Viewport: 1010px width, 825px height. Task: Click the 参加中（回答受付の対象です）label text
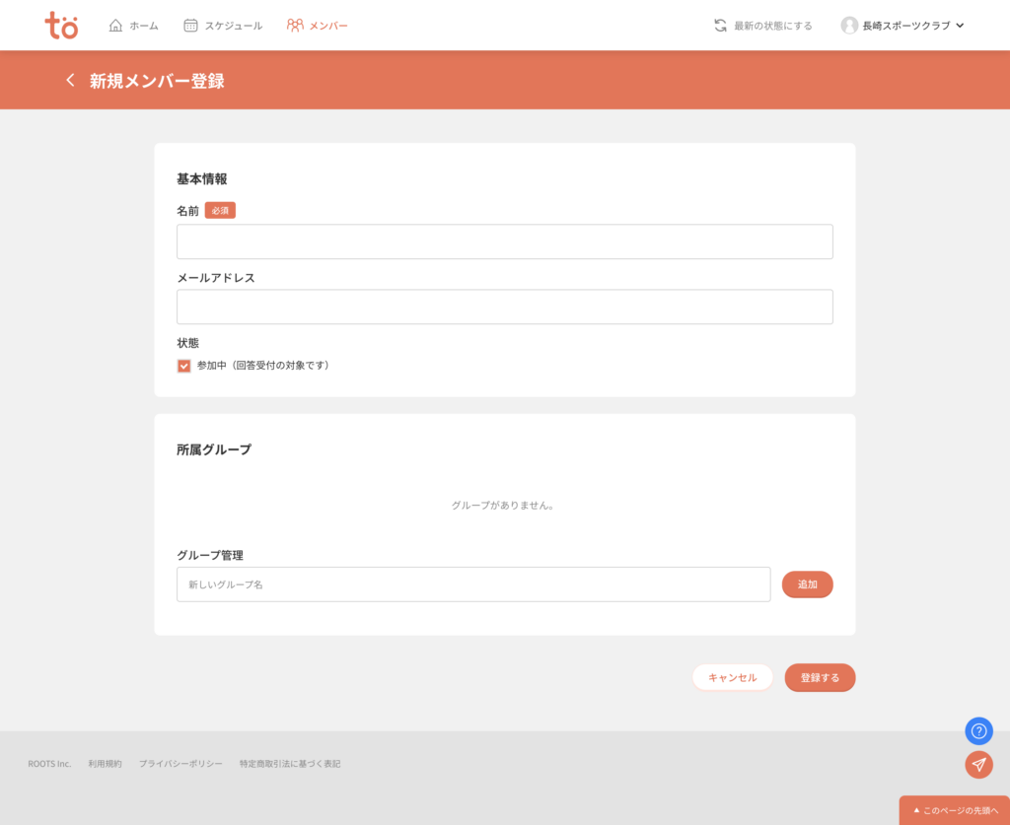tap(264, 366)
